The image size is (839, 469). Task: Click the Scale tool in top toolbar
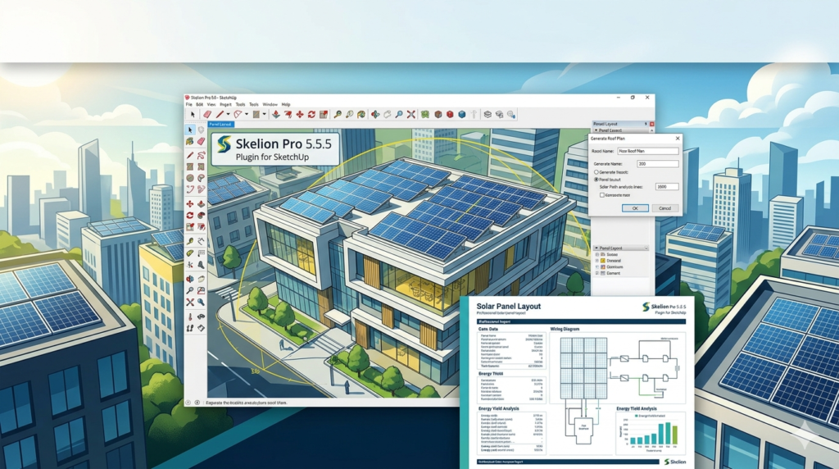click(323, 115)
